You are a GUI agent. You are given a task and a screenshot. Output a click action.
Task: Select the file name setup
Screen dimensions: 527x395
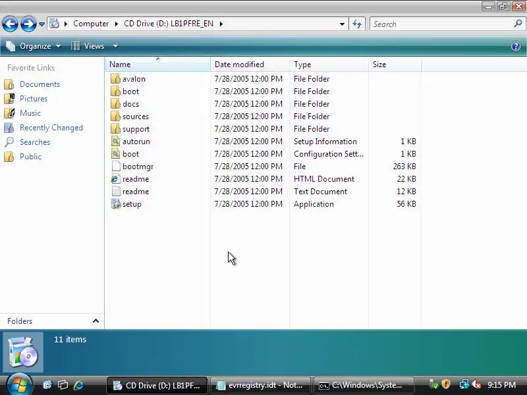coord(132,204)
